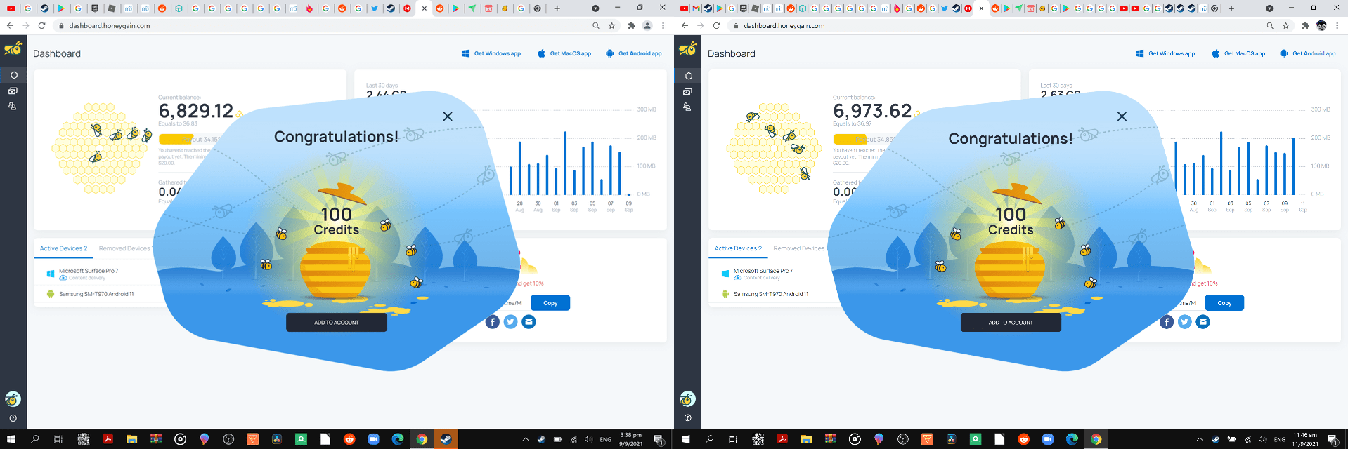Click the Honeygain bee logo in the right window

pos(688,48)
